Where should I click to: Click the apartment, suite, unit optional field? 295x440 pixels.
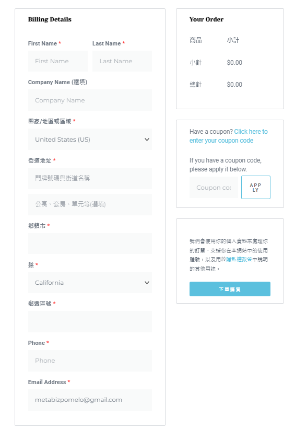pos(90,204)
